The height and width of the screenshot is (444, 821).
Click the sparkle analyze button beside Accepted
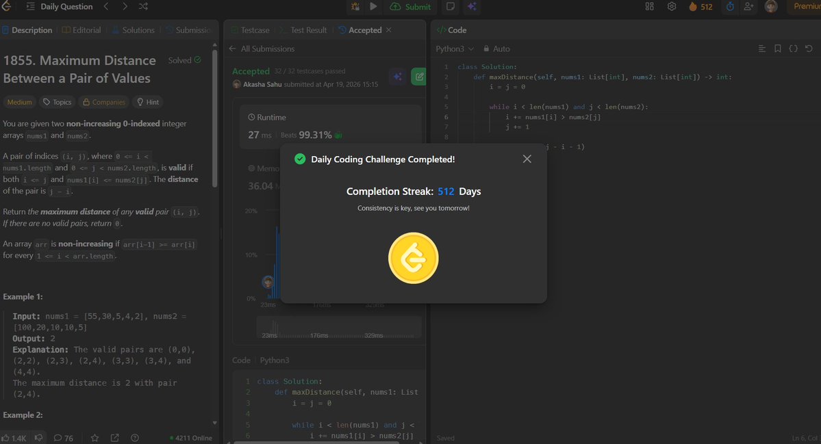click(x=398, y=77)
